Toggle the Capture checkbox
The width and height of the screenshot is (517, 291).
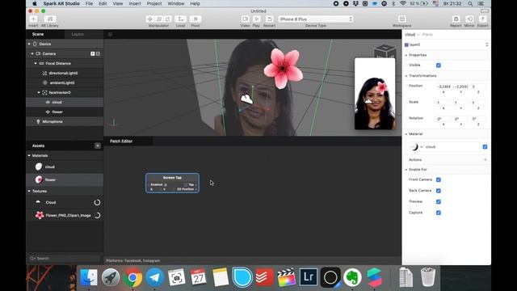coord(438,213)
